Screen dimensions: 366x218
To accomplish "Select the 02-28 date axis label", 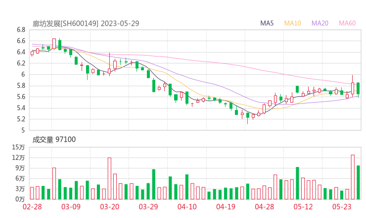I will coord(32,207).
